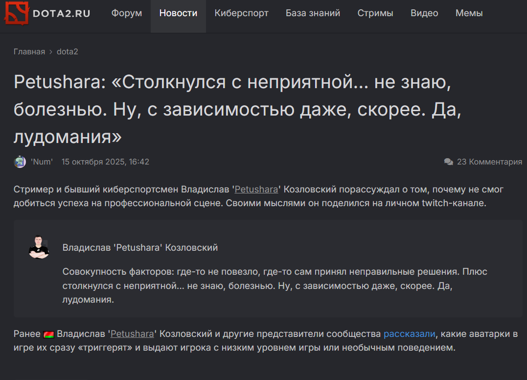Click the Dota2.ru logo icon
The width and height of the screenshot is (527, 380).
pyautogui.click(x=16, y=13)
